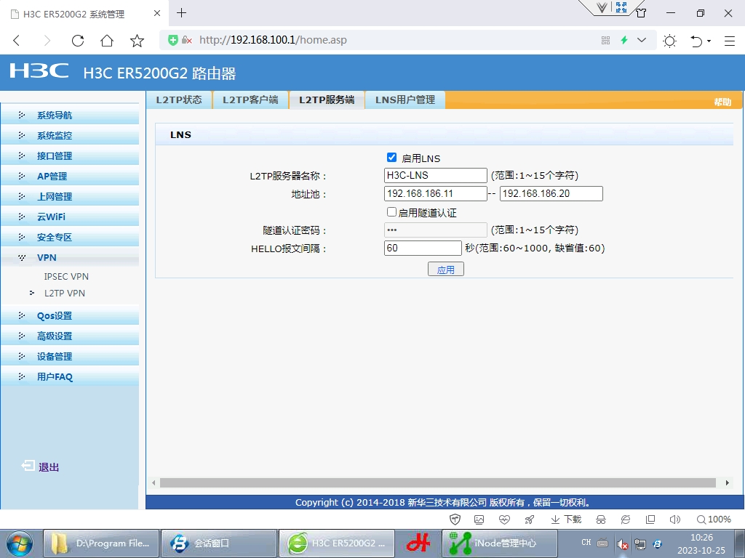Image resolution: width=745 pixels, height=558 pixels.
Task: Click the horizontal scrollbar right arrow
Action: pyautogui.click(x=727, y=482)
